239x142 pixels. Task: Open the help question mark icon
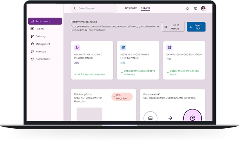click(x=196, y=8)
